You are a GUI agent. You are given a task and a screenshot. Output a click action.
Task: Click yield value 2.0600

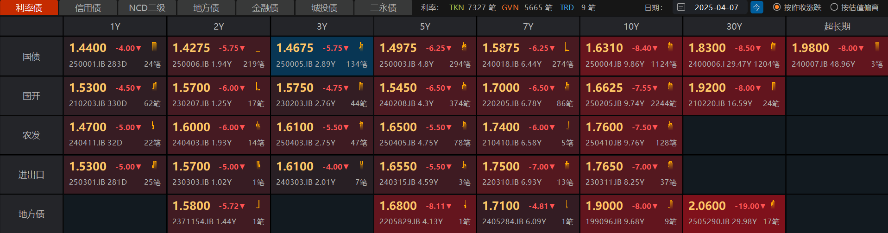click(x=707, y=206)
